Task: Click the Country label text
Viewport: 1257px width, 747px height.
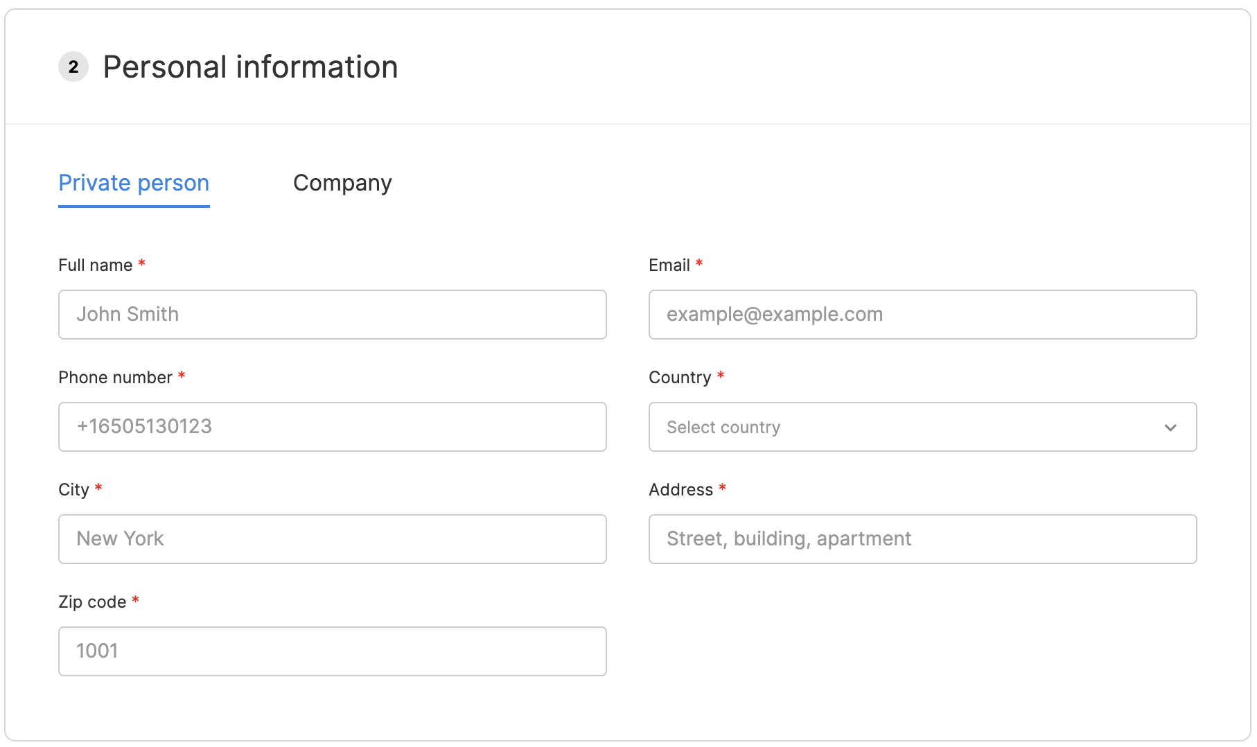Action: coord(679,378)
